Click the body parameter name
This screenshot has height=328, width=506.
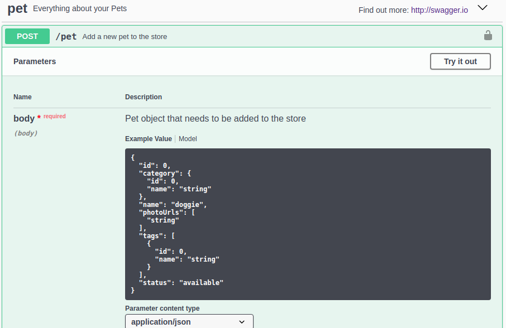click(x=24, y=118)
